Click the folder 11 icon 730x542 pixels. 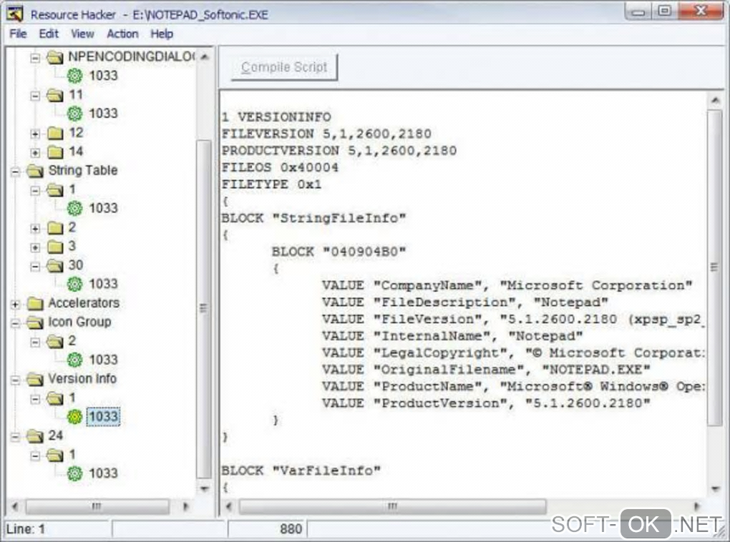coord(55,95)
